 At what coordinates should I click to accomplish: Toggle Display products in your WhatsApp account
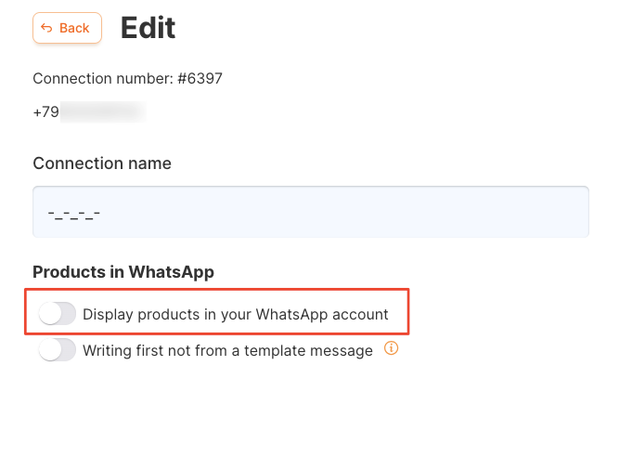(x=57, y=314)
